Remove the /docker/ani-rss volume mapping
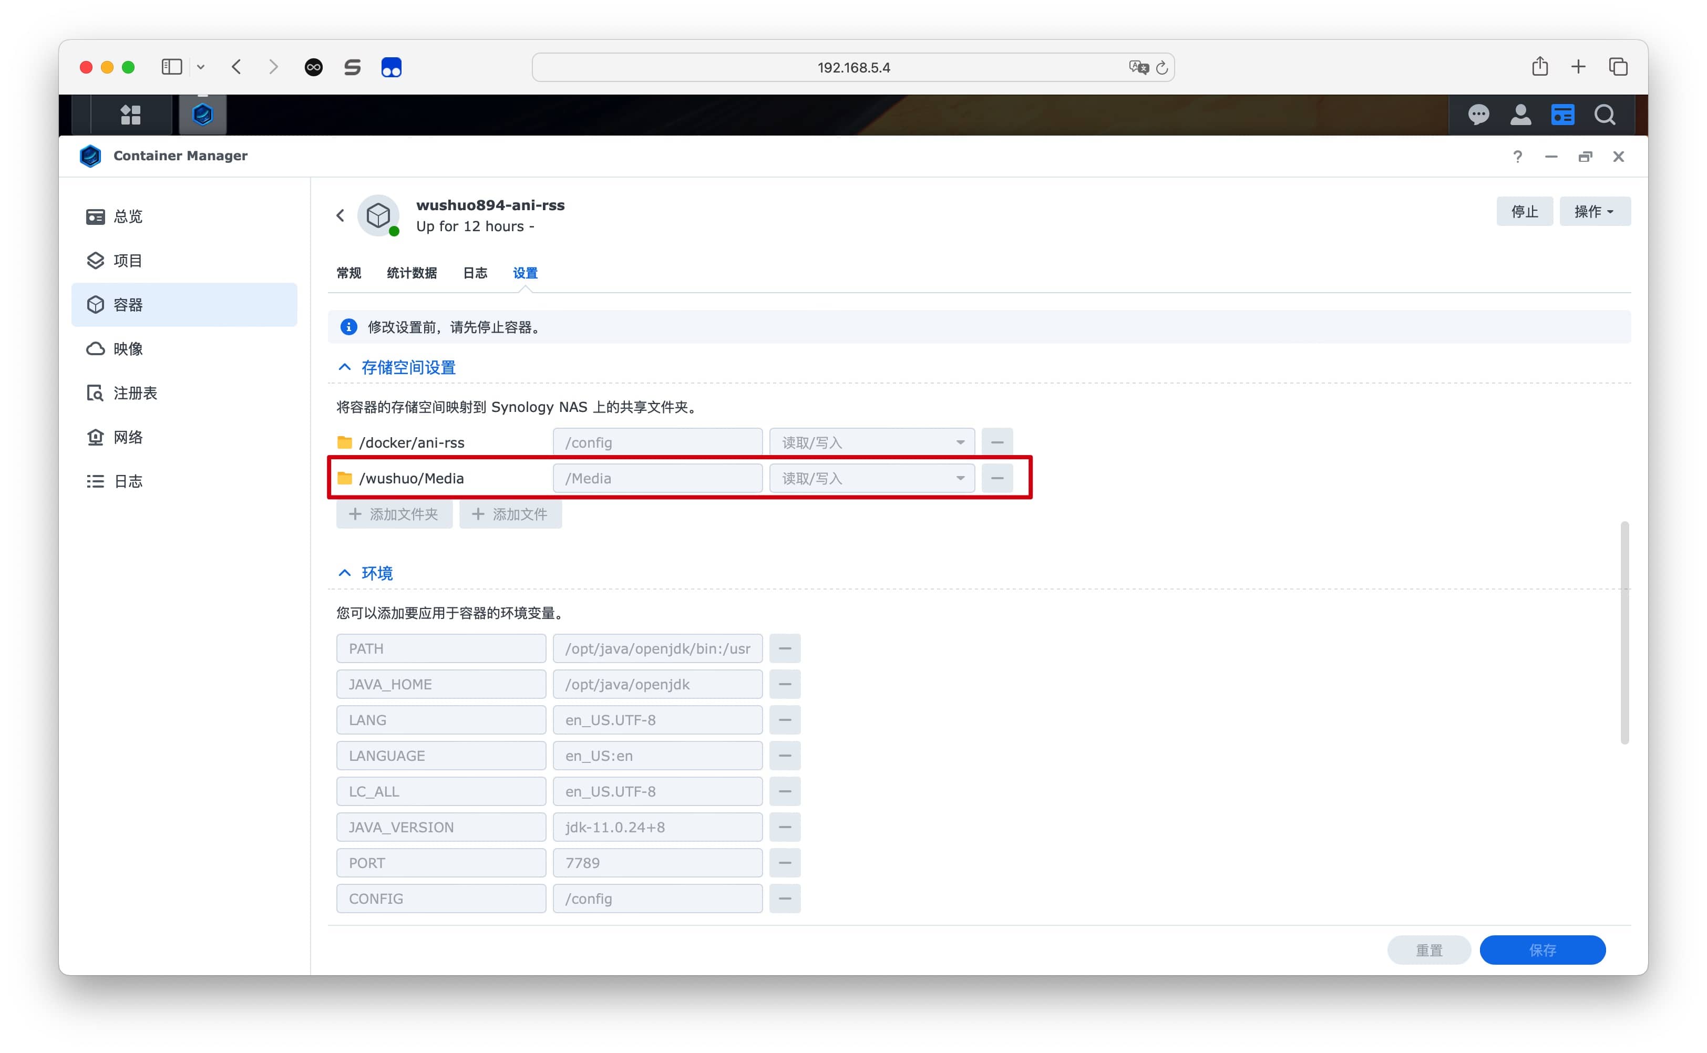1707x1053 pixels. [996, 442]
